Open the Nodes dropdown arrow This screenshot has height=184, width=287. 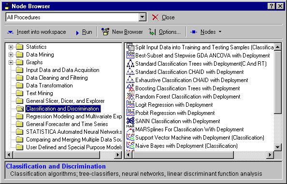click(x=220, y=32)
